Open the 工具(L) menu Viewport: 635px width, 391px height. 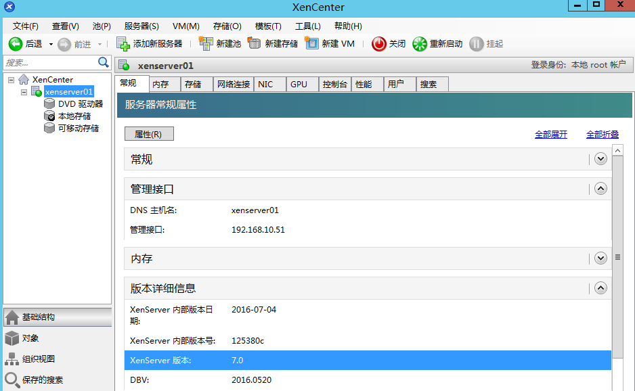[x=308, y=26]
